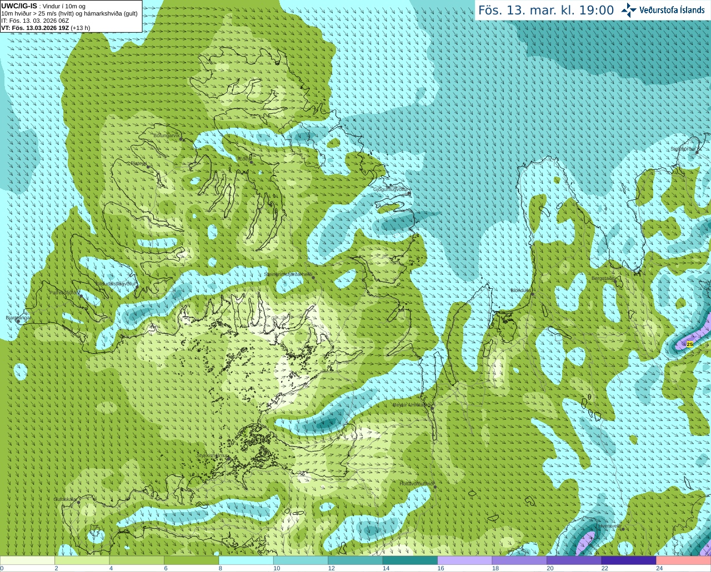The height and width of the screenshot is (572, 711).
Task: Click the Reykir í Hrútafirði station label
Action: tap(412, 405)
